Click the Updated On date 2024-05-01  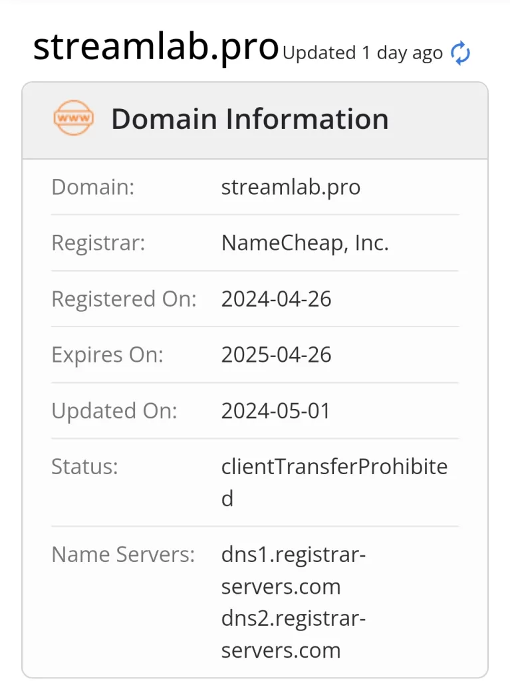(275, 410)
